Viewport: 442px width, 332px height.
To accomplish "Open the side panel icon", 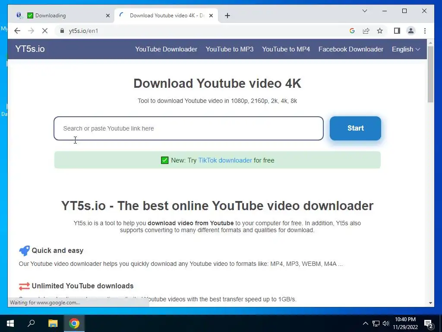I will (x=397, y=31).
